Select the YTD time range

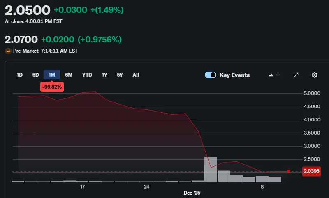pos(87,75)
